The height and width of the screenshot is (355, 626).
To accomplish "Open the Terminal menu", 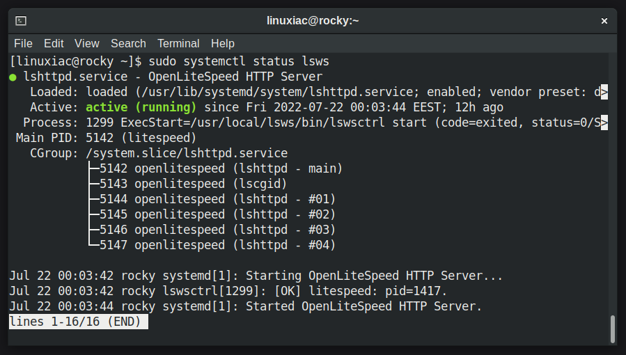I will coord(178,43).
